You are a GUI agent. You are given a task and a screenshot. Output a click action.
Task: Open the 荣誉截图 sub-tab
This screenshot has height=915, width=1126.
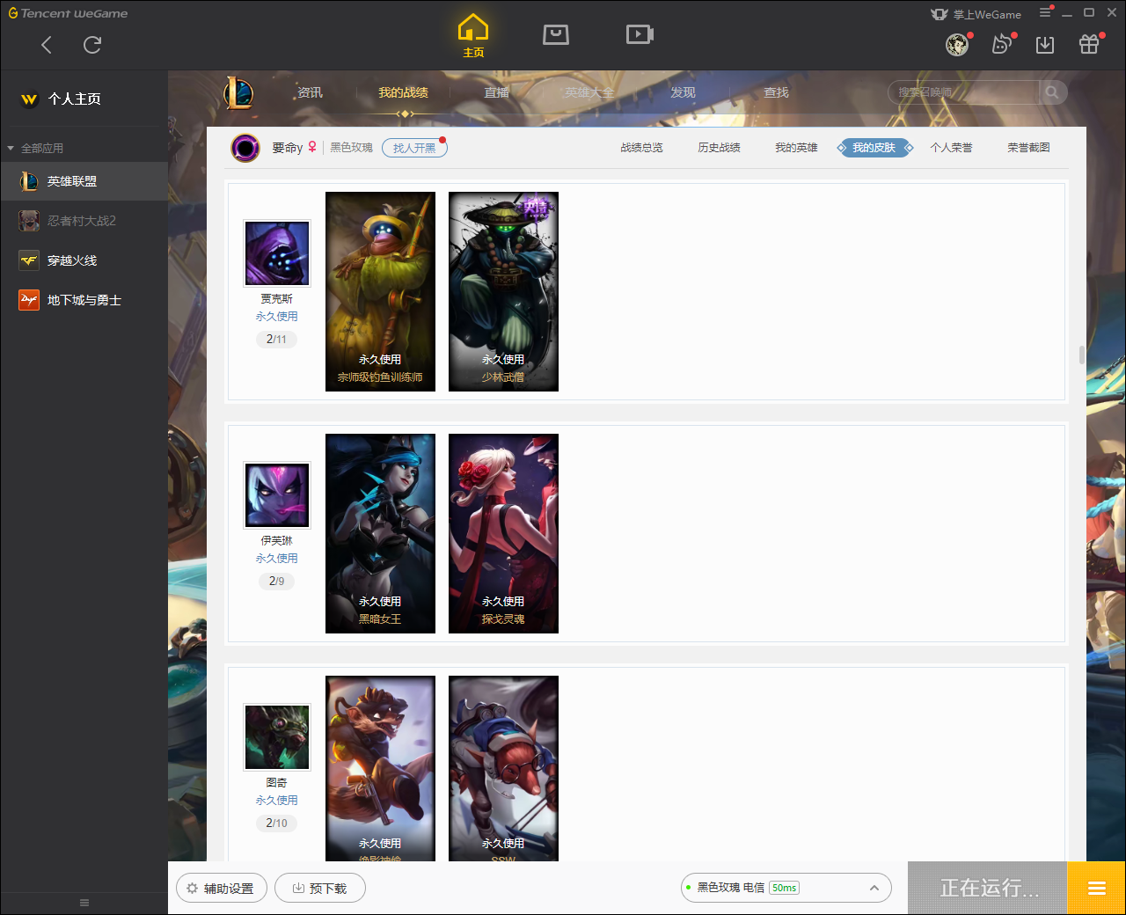pos(1028,148)
